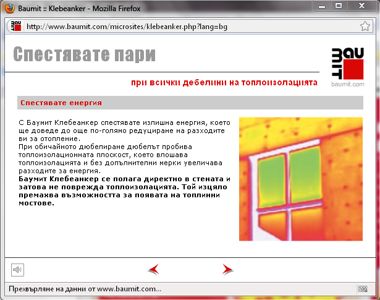Click the status bar icon at bottom right
Screen dimensions: 380x300
tap(363, 289)
